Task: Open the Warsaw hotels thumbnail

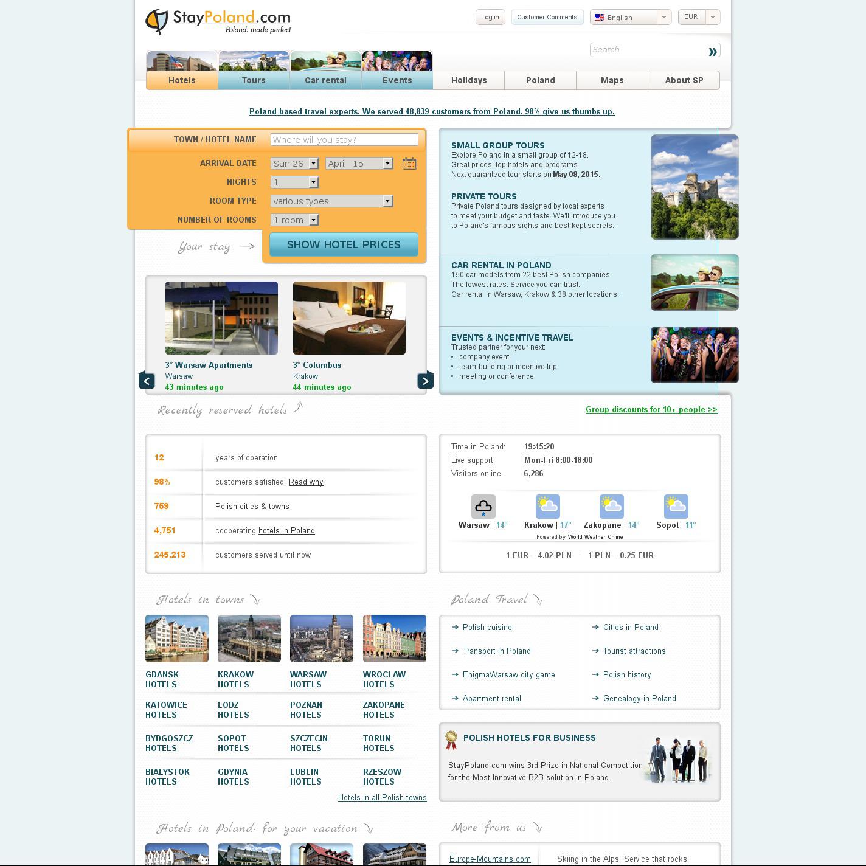Action: (322, 639)
